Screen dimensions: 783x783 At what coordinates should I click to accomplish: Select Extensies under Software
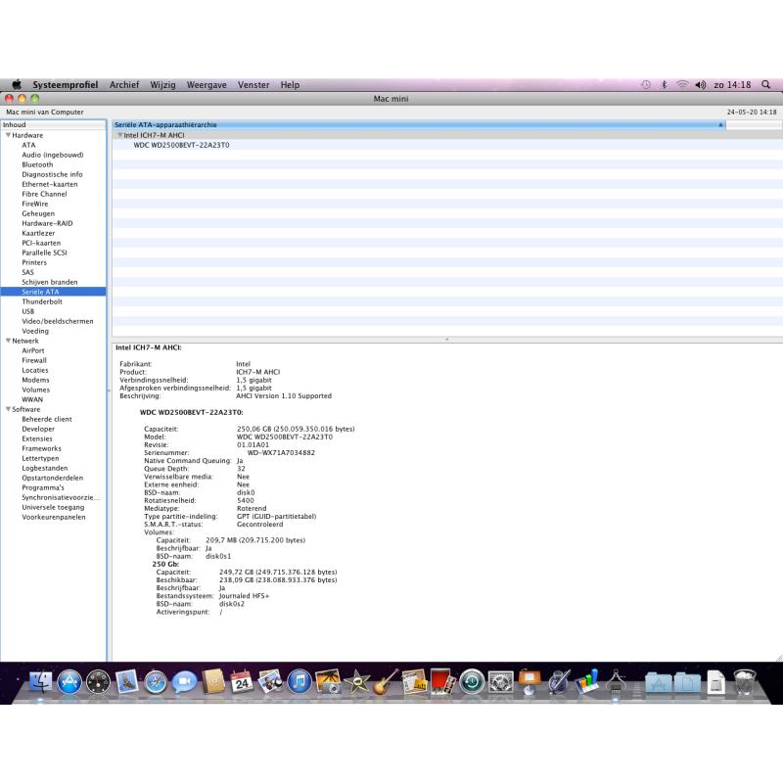coord(37,438)
